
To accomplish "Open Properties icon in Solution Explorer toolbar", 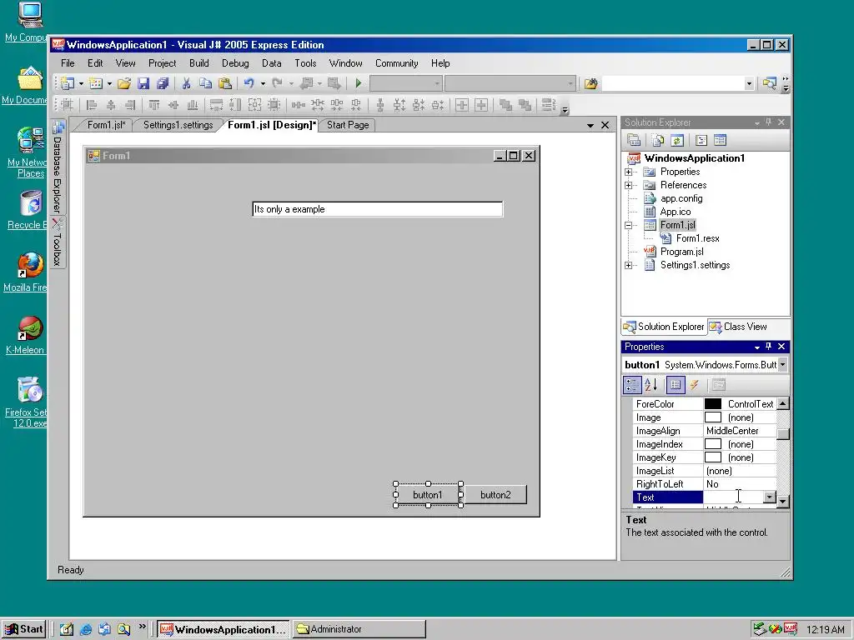I will click(x=634, y=140).
